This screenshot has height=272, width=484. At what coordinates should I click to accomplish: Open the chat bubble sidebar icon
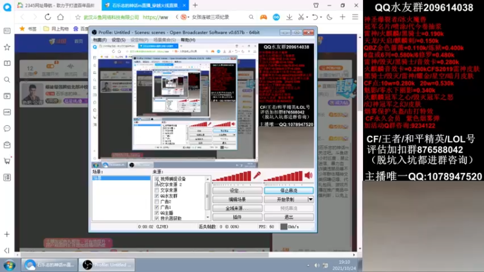pyautogui.click(x=7, y=128)
